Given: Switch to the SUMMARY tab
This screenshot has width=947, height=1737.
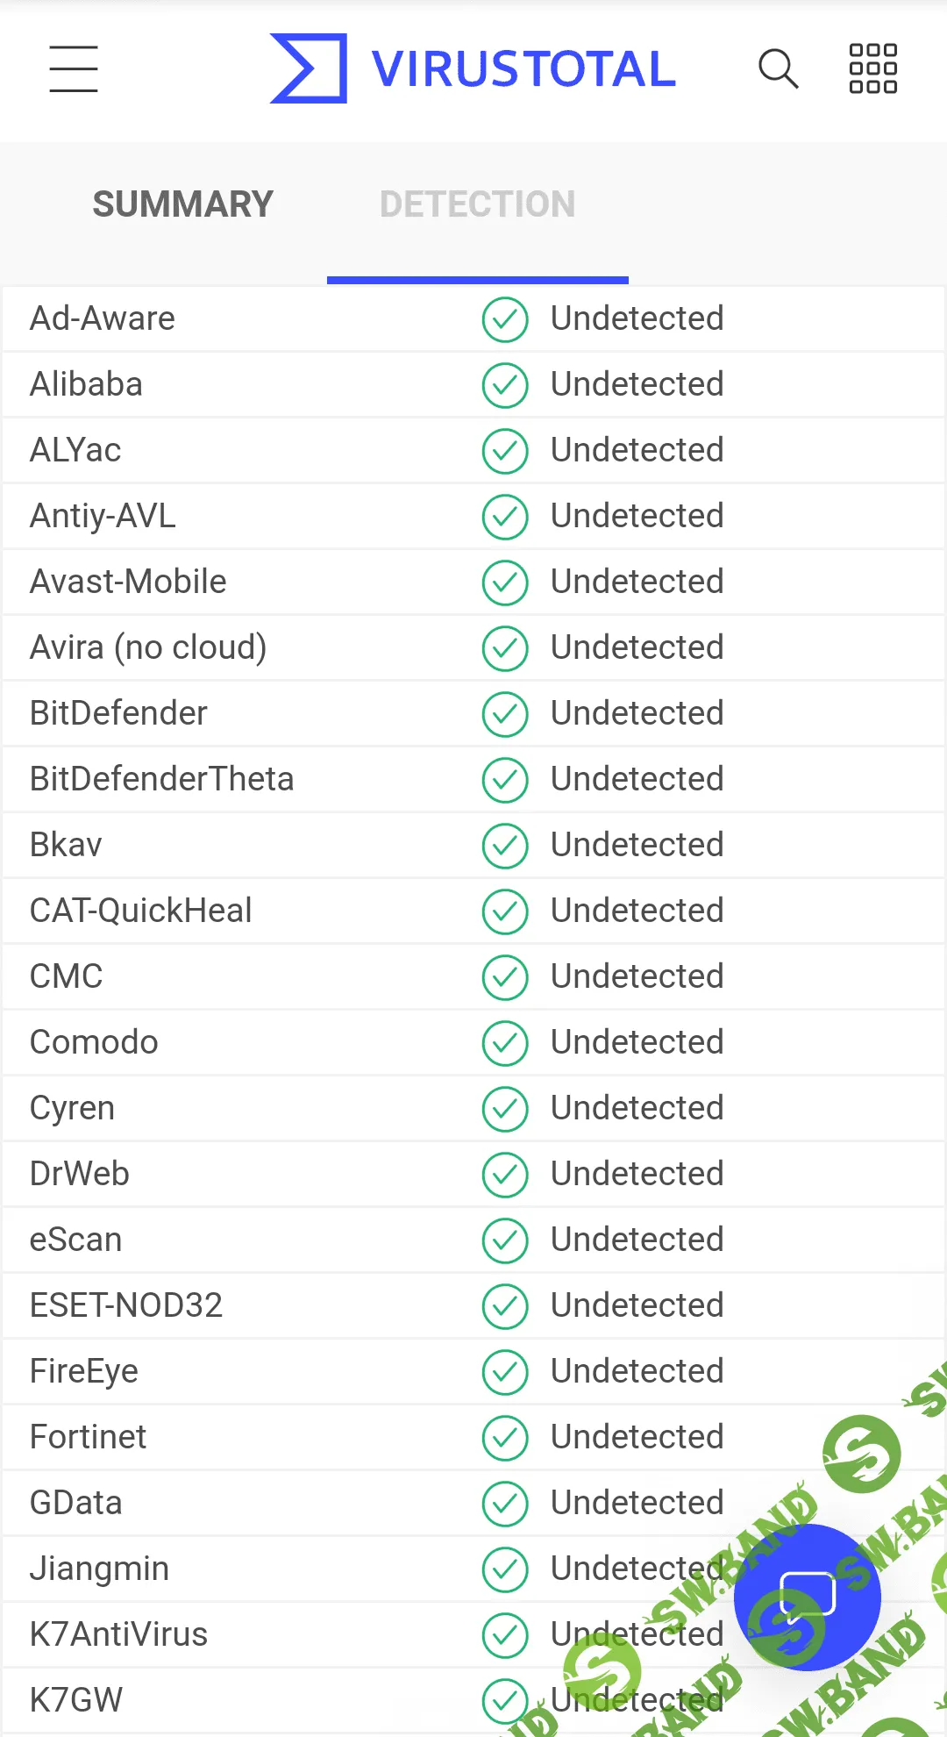Looking at the screenshot, I should click(x=183, y=204).
